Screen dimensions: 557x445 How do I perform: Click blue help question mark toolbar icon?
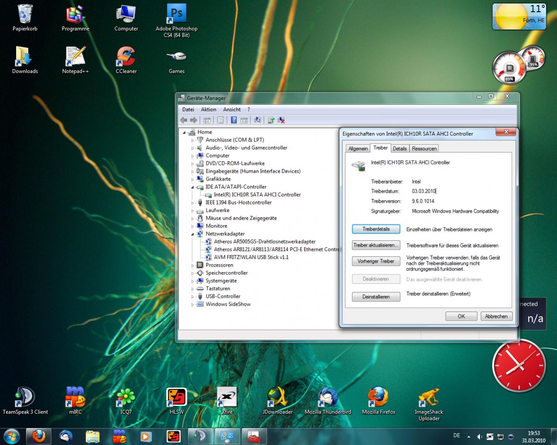point(234,120)
